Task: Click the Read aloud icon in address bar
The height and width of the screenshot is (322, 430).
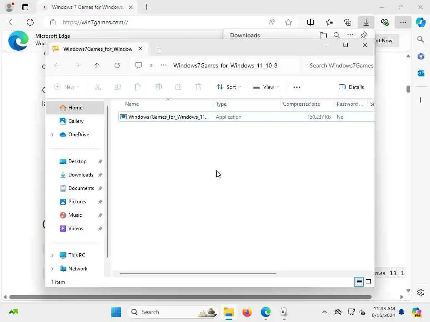Action: point(272,23)
